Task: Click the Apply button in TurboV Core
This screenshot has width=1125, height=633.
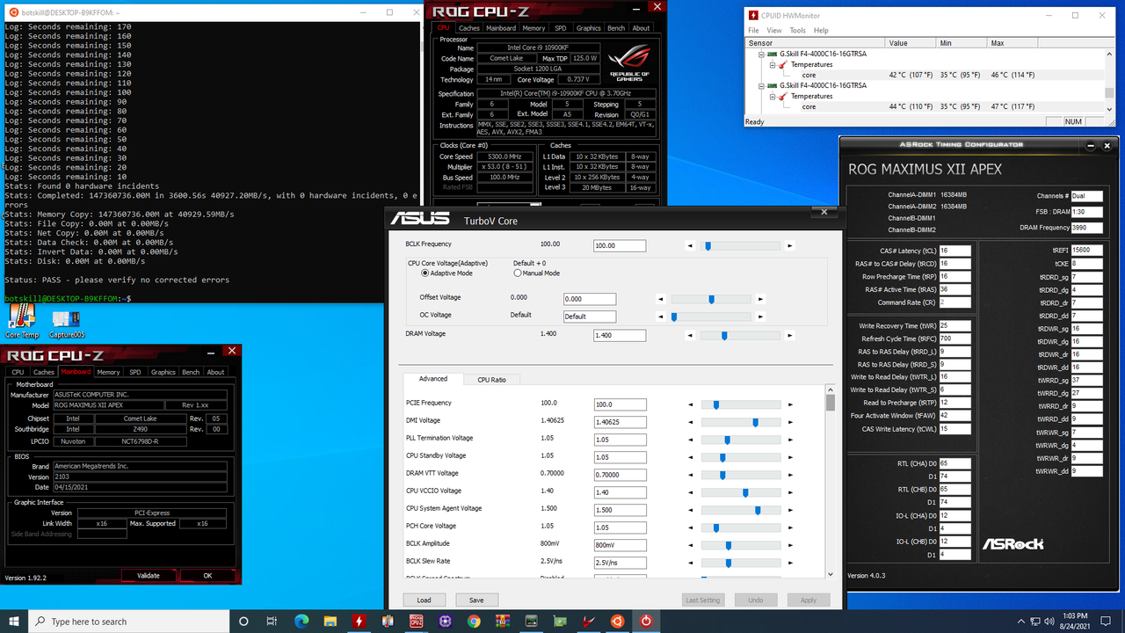Action: coord(809,600)
